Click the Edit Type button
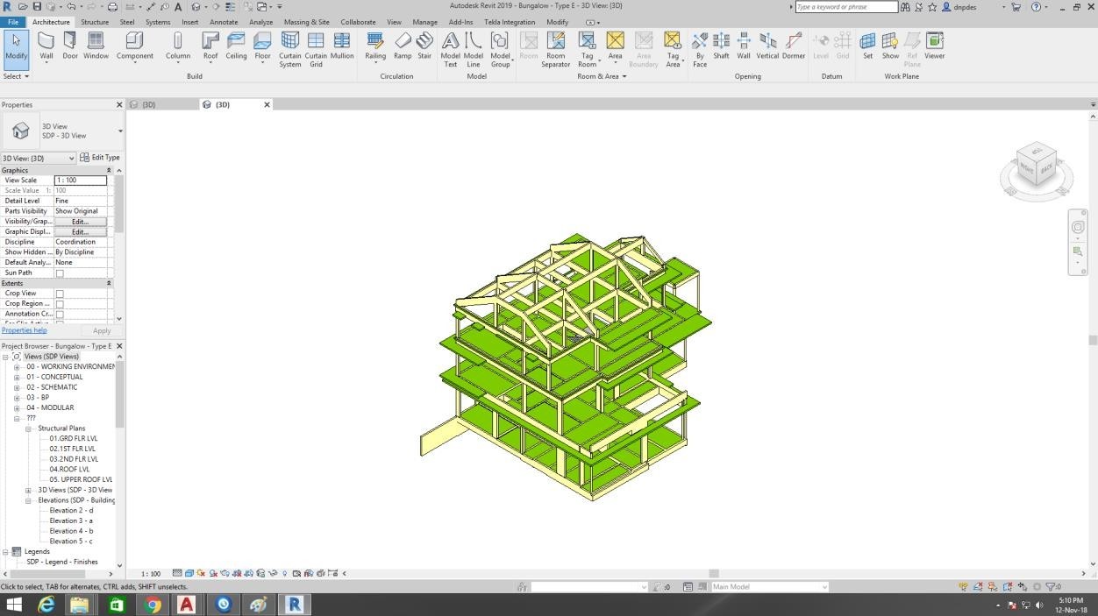 (100, 158)
